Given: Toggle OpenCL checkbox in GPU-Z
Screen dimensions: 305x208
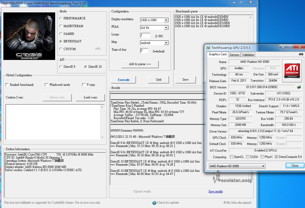Looking at the screenshot, I should 231,157.
